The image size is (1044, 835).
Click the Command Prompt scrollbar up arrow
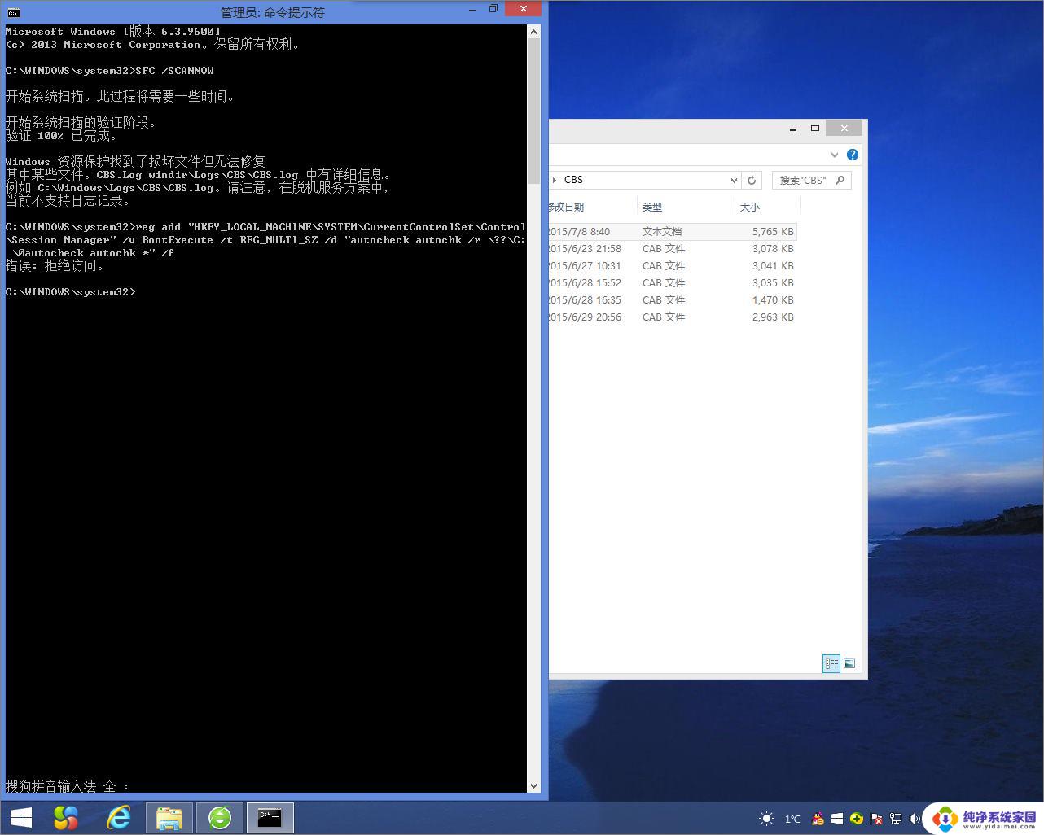click(x=533, y=32)
